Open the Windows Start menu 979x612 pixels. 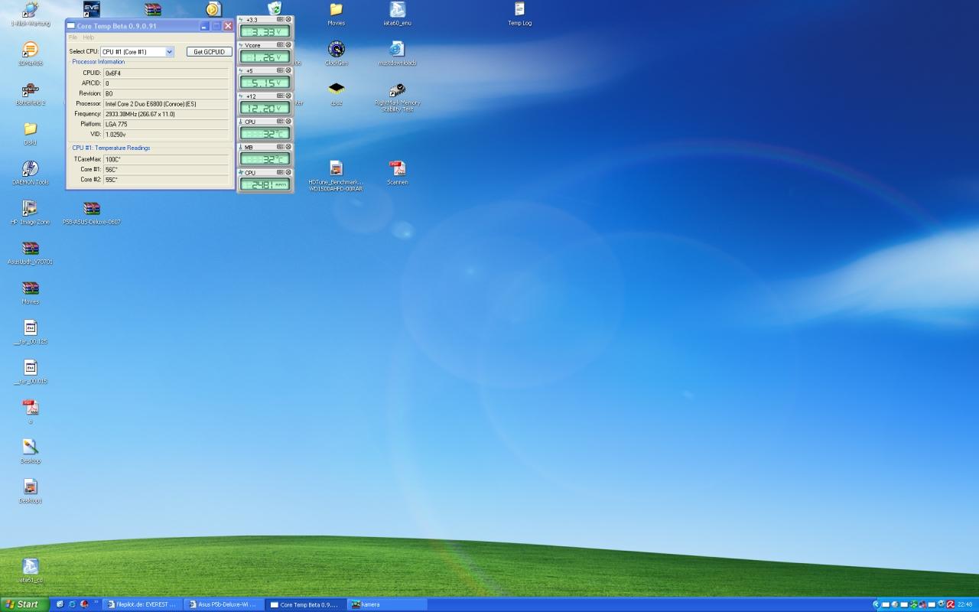click(x=23, y=604)
